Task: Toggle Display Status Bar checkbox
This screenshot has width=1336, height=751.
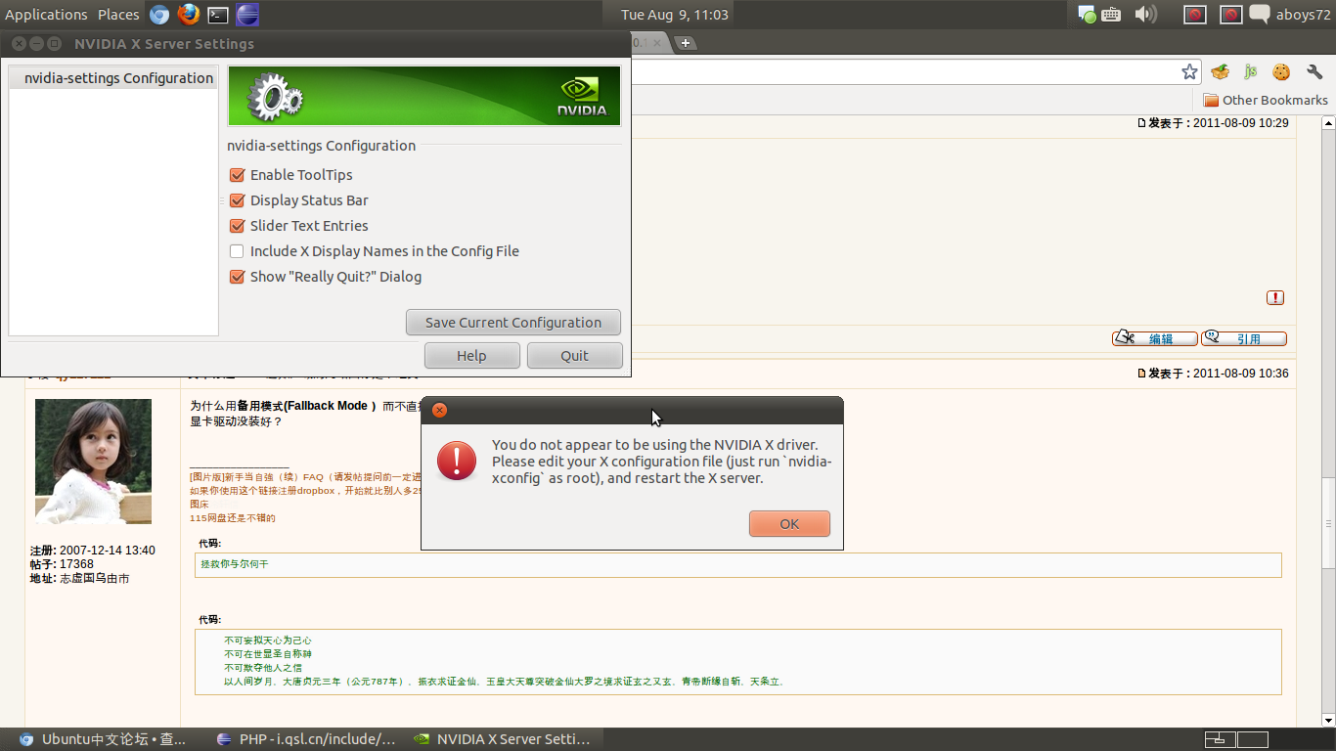Action: (237, 200)
